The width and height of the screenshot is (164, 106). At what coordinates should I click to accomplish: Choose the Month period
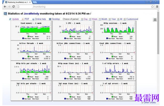coord(104,19)
